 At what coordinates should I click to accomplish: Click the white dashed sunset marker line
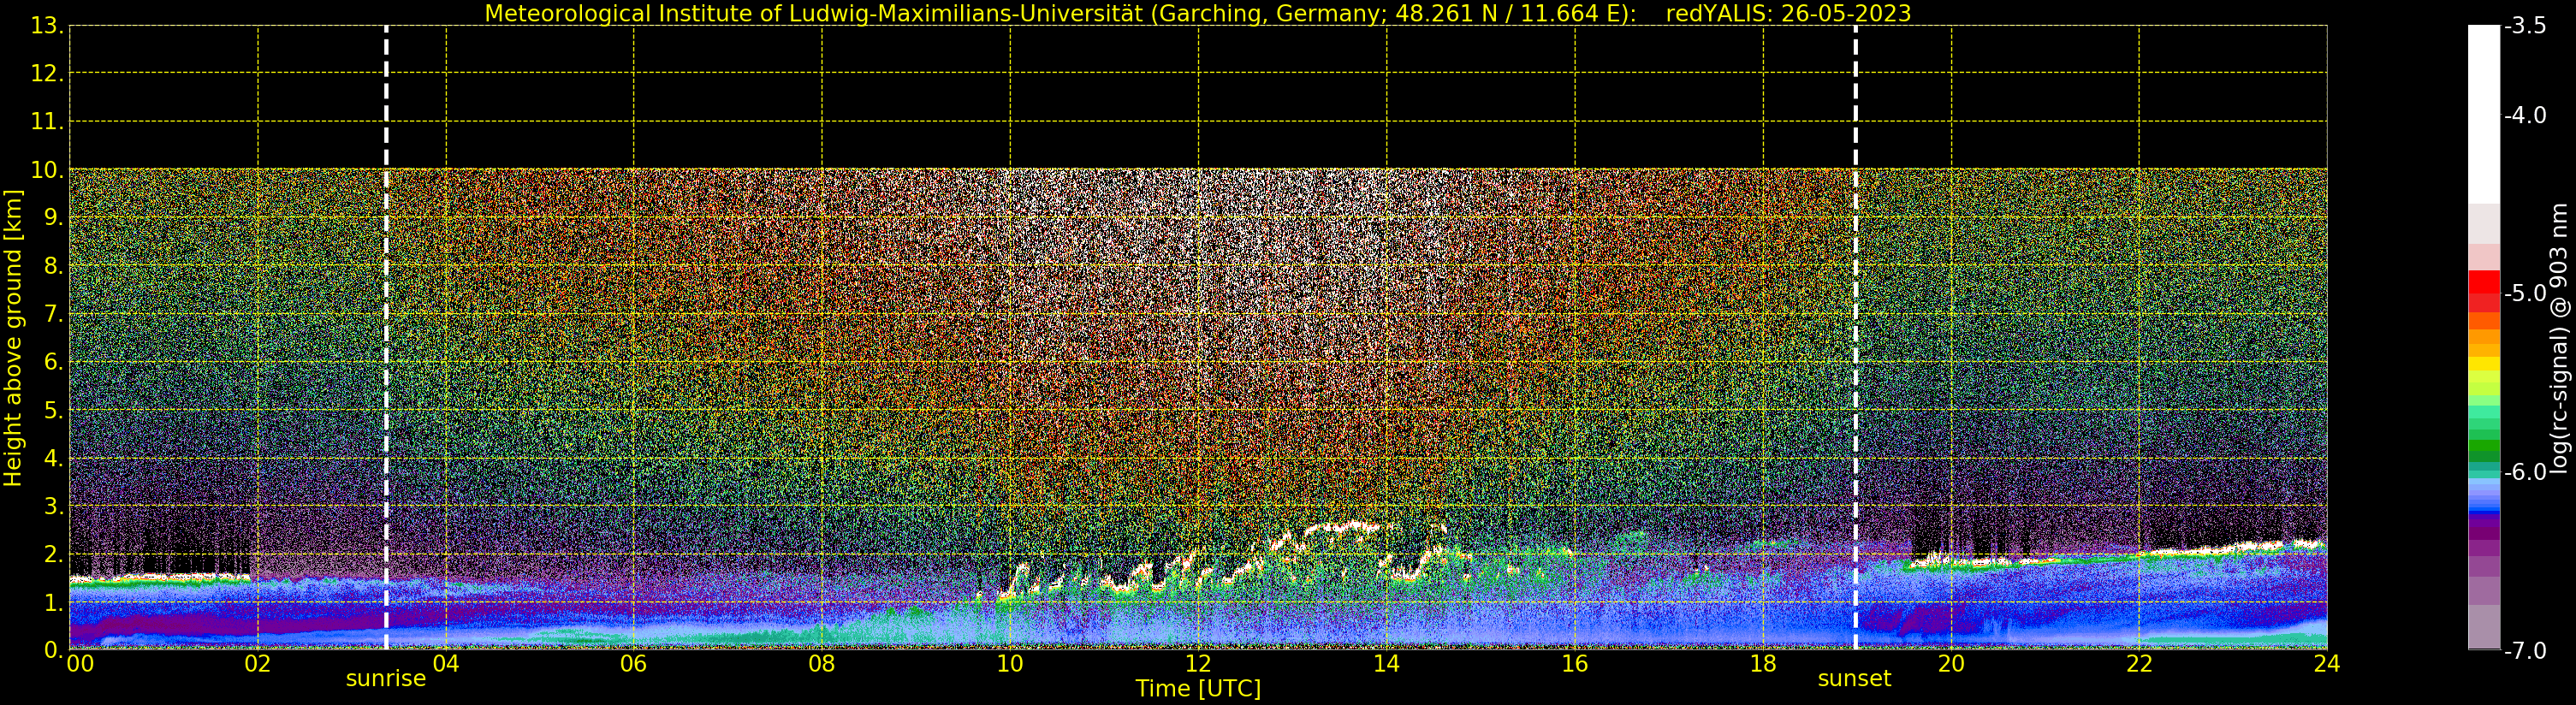[1855, 338]
